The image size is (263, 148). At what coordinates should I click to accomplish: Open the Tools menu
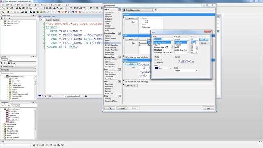coord(37,5)
